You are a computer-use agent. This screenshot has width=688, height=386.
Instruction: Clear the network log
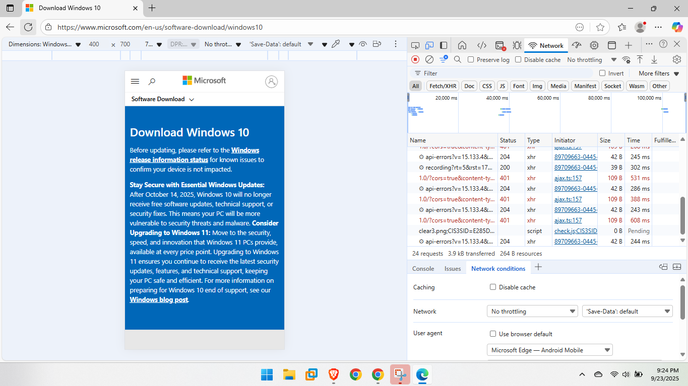429,59
